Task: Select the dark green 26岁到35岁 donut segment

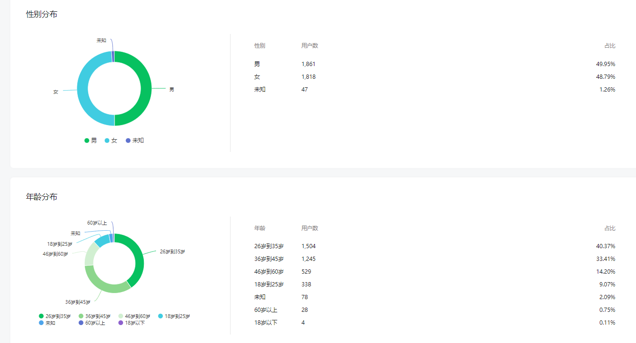Action: coord(138,257)
